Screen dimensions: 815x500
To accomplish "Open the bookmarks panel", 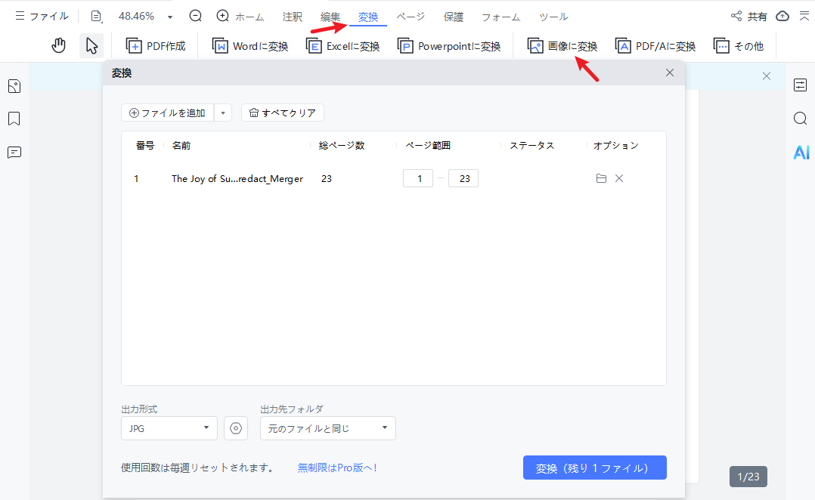I will [x=14, y=119].
